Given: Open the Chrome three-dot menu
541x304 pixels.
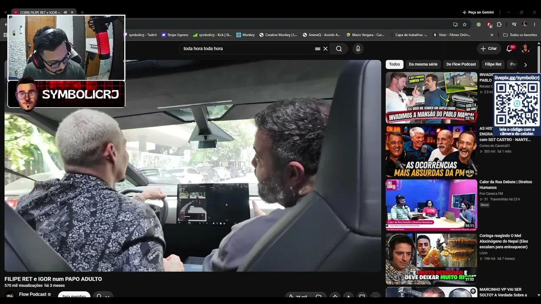Looking at the screenshot, I should click(x=535, y=24).
